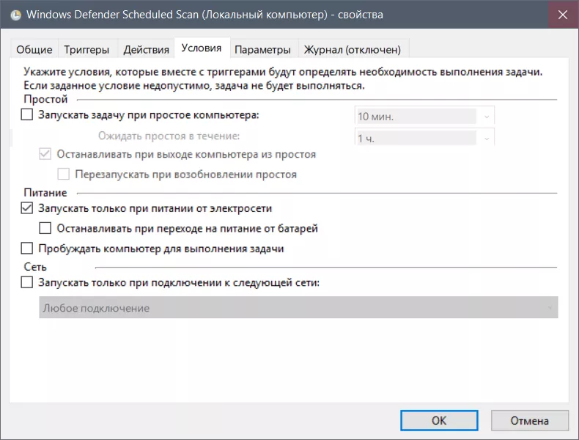579x440 pixels.
Task: Check 'Пробуждать компьютер для выполнения задачи'
Action: pyautogui.click(x=27, y=249)
